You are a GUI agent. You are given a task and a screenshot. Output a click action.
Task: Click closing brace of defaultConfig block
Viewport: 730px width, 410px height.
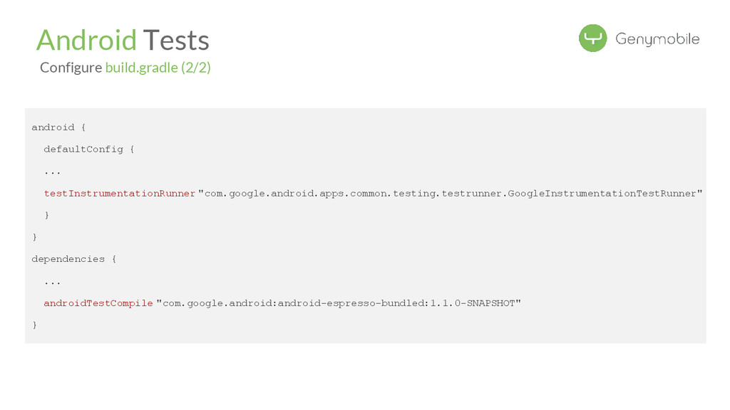47,215
